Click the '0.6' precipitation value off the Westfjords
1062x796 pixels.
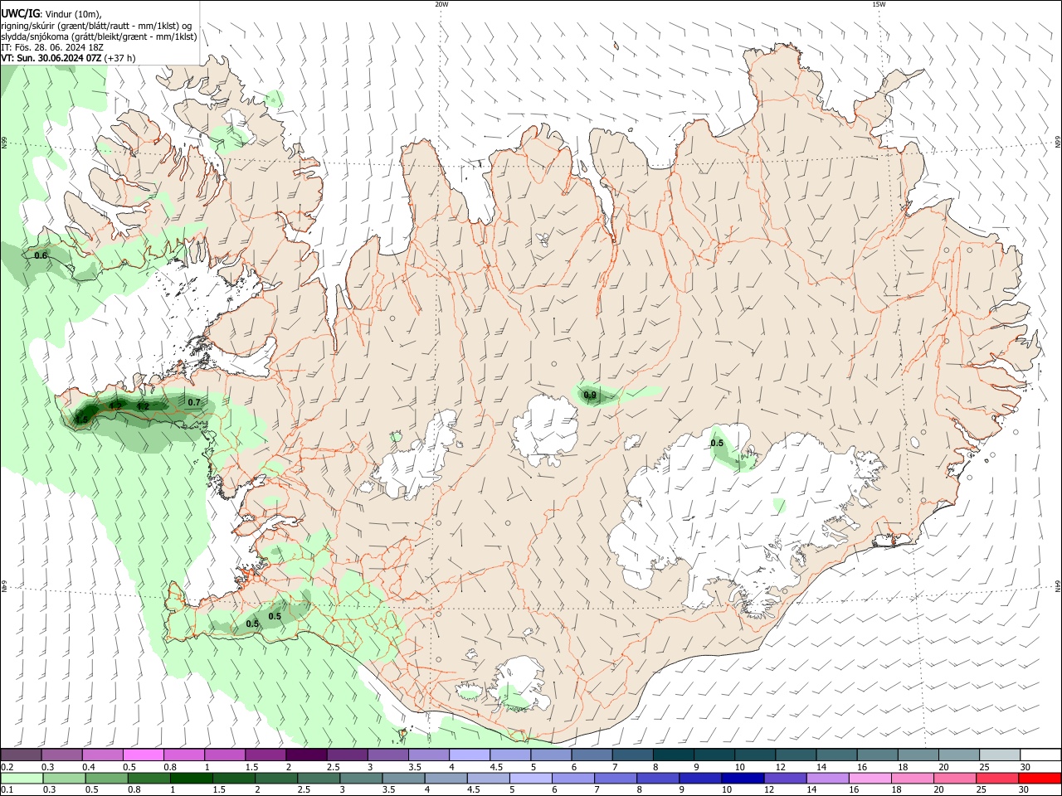tap(41, 255)
